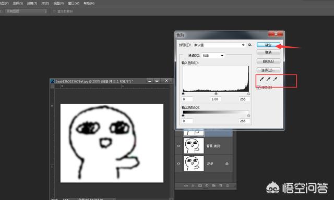Toggle the Preview (预览) checkbox
The height and width of the screenshot is (200, 334).
click(259, 87)
